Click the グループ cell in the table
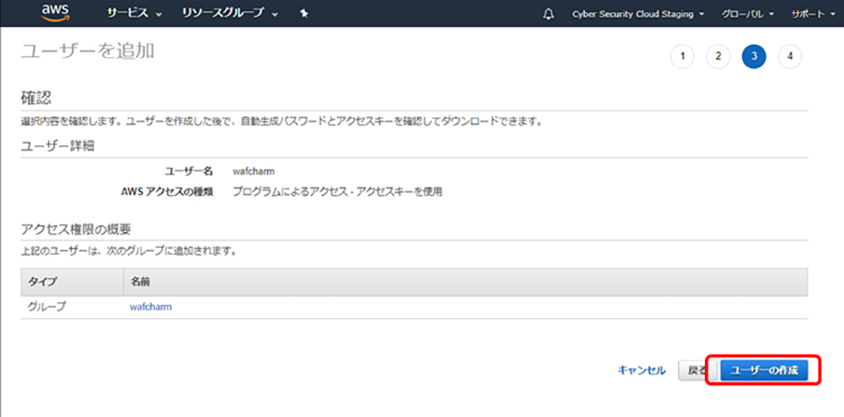The width and height of the screenshot is (844, 417). click(48, 306)
